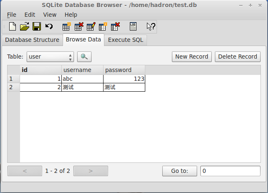Switch to the Database Structure tab
This screenshot has height=193, width=268.
click(x=32, y=40)
